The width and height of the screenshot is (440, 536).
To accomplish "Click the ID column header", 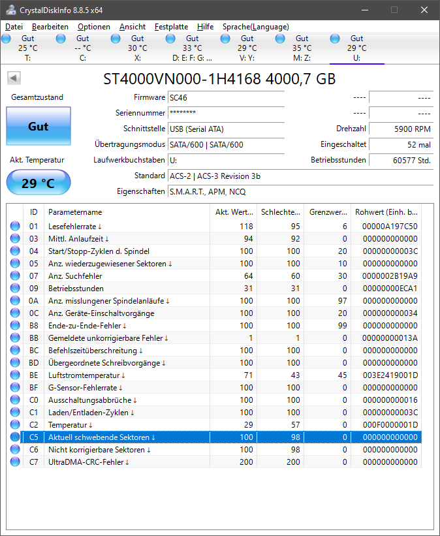I will point(33,212).
